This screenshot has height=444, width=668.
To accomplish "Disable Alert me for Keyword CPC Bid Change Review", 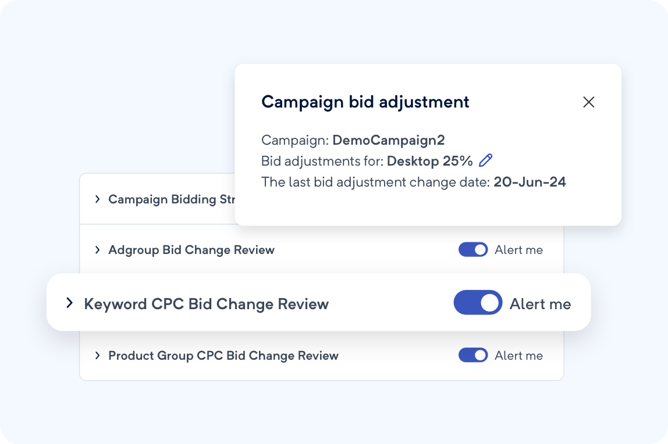I will (478, 302).
